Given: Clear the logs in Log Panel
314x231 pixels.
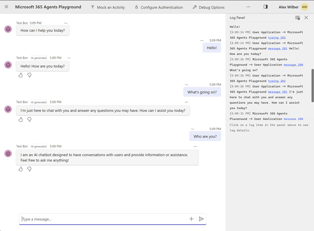Looking at the screenshot, I should click(298, 18).
